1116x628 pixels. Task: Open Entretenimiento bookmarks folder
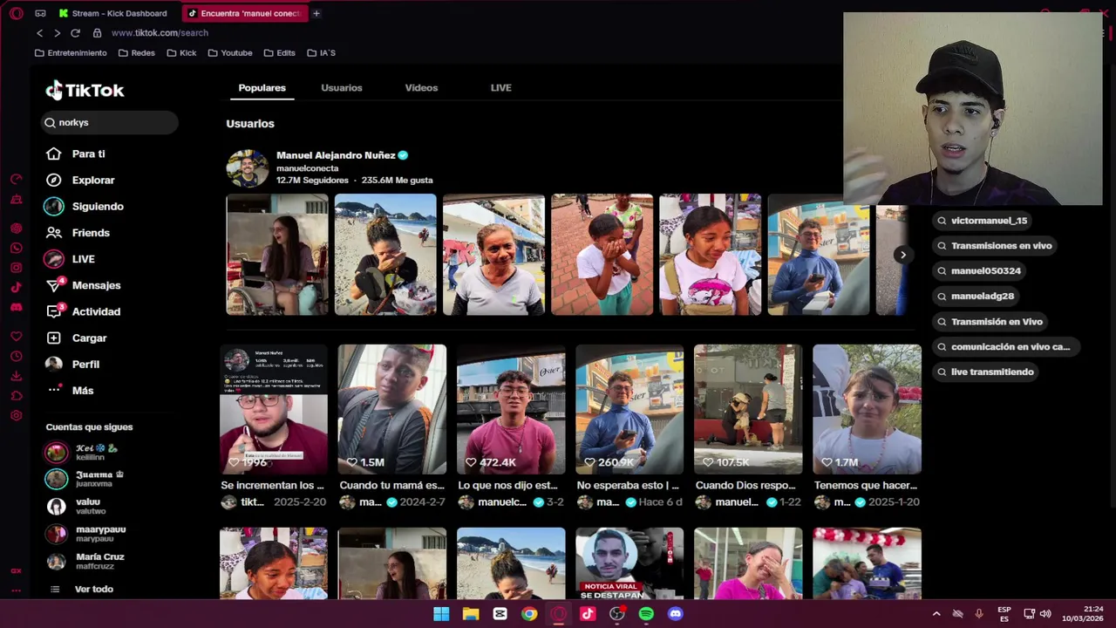71,53
